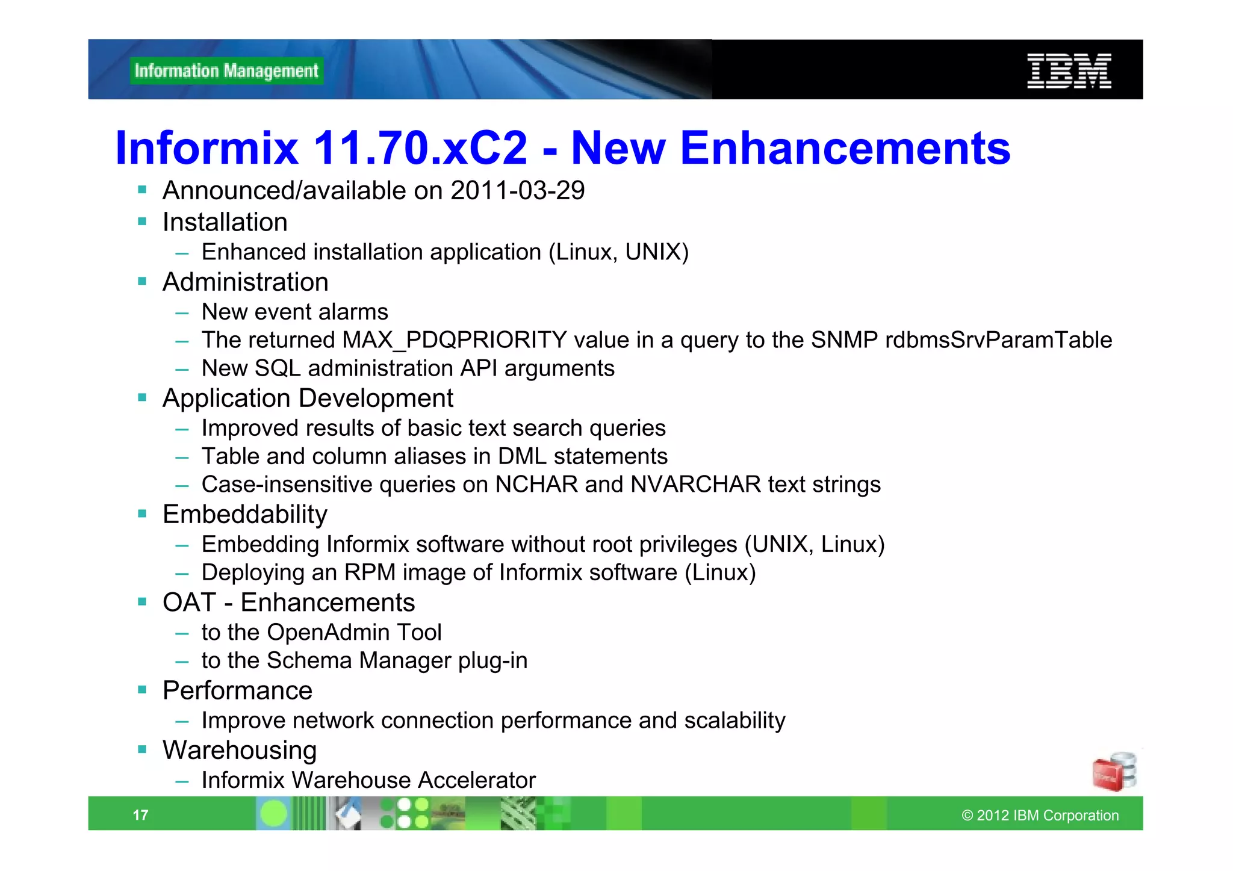The height and width of the screenshot is (871, 1233).
Task: Click 'New SQL administration API arguments'
Action: (408, 368)
